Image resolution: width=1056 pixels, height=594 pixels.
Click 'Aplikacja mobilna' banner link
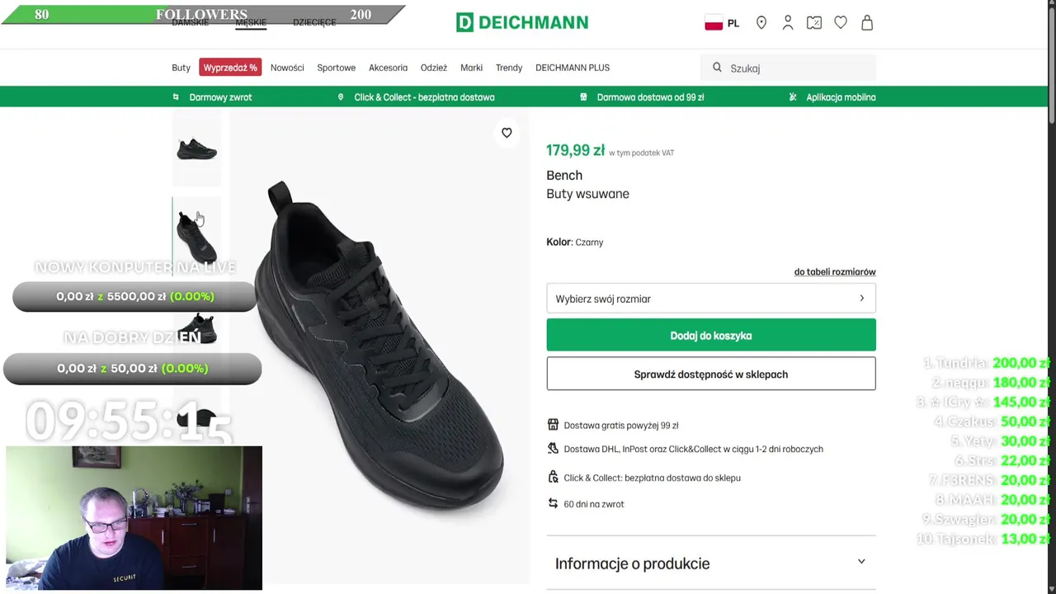coord(840,97)
